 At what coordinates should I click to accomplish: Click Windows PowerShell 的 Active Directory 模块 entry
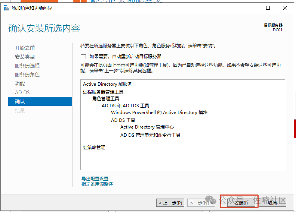click(159, 113)
